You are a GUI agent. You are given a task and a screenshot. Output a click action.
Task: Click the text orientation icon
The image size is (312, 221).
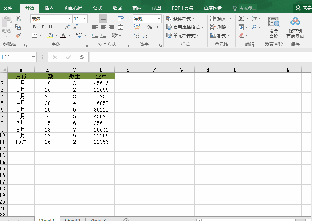coord(115,35)
